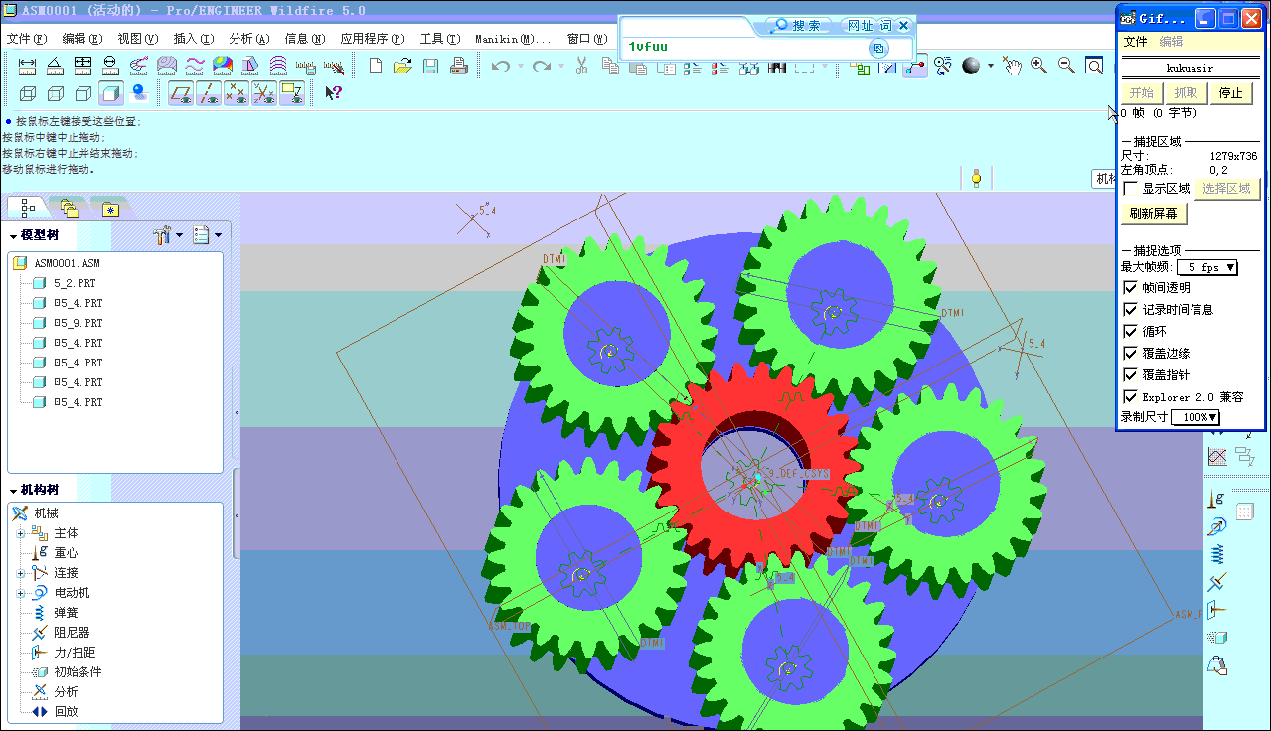Create a new file with New icon
This screenshot has width=1271, height=731.
coord(376,66)
